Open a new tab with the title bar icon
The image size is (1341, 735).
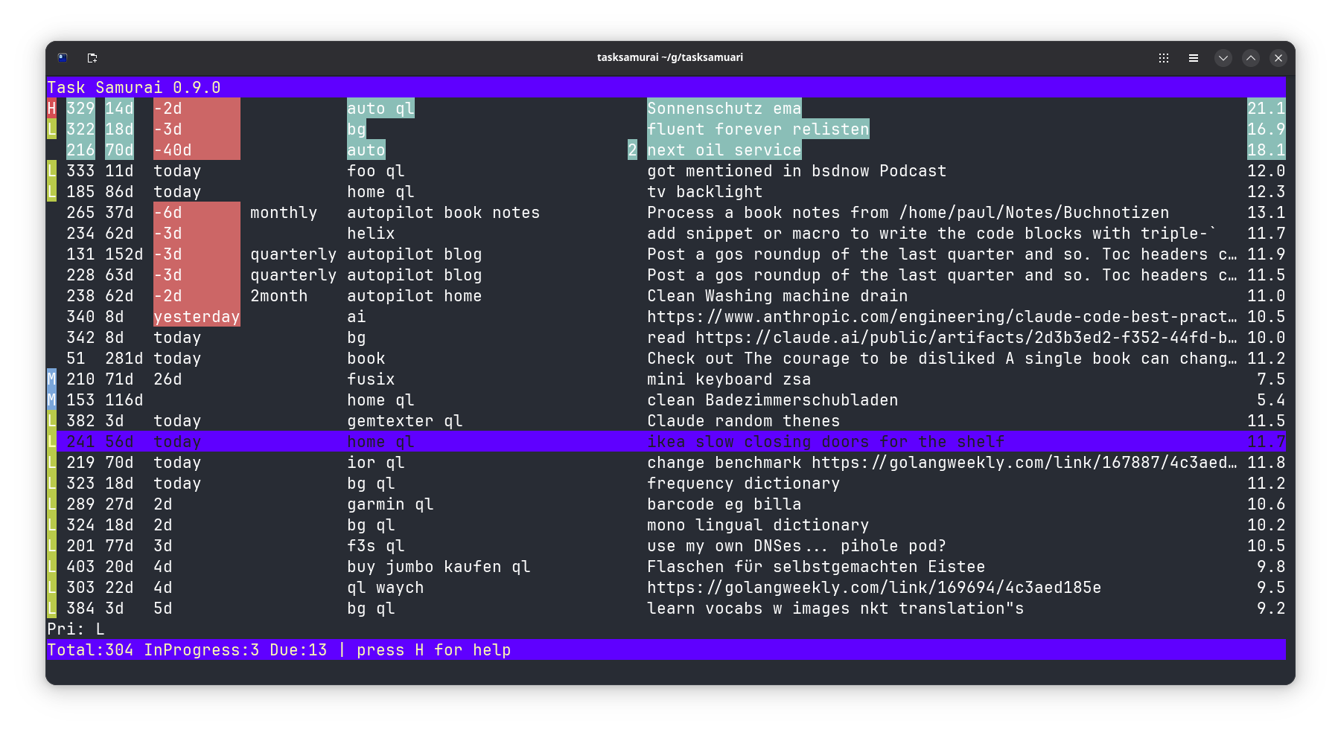[x=92, y=58]
